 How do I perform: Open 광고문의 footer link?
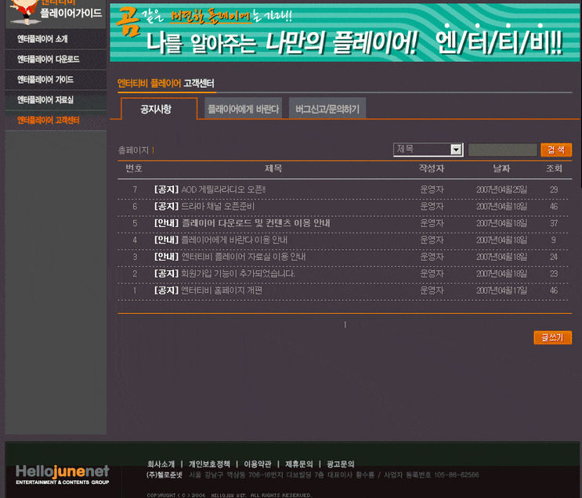[x=341, y=464]
